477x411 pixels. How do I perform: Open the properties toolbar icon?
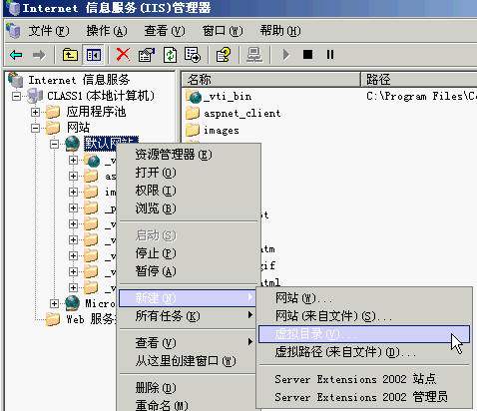[147, 55]
